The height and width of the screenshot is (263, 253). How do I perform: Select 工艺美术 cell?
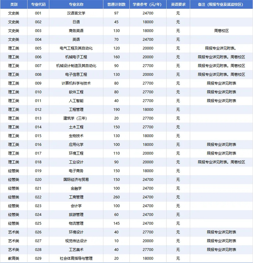click(76, 250)
